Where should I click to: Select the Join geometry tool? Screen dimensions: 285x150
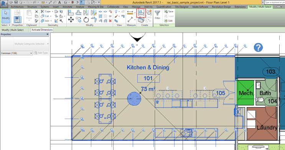tap(45, 21)
